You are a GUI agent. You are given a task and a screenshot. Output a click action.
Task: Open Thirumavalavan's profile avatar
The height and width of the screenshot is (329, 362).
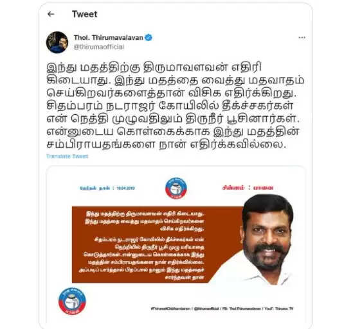click(57, 42)
